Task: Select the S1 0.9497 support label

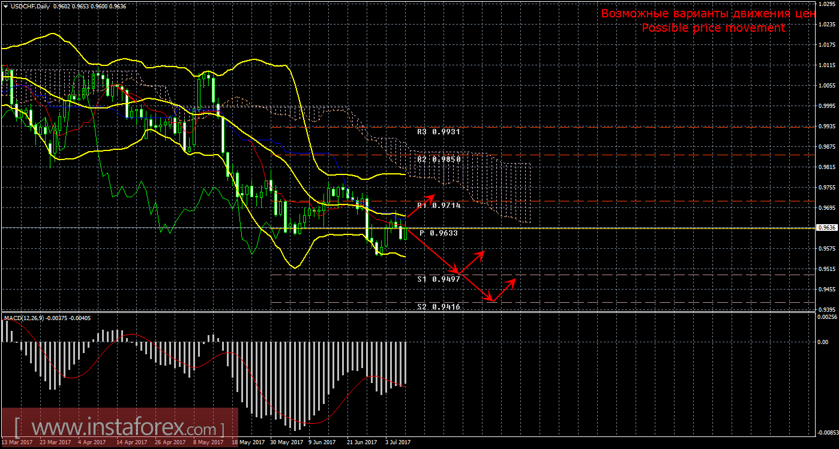Action: (x=439, y=279)
